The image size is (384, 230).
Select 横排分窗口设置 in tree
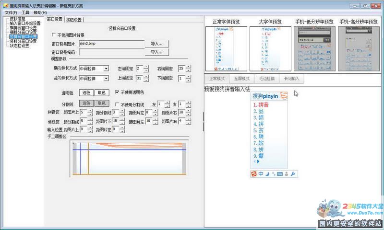coord(23,32)
